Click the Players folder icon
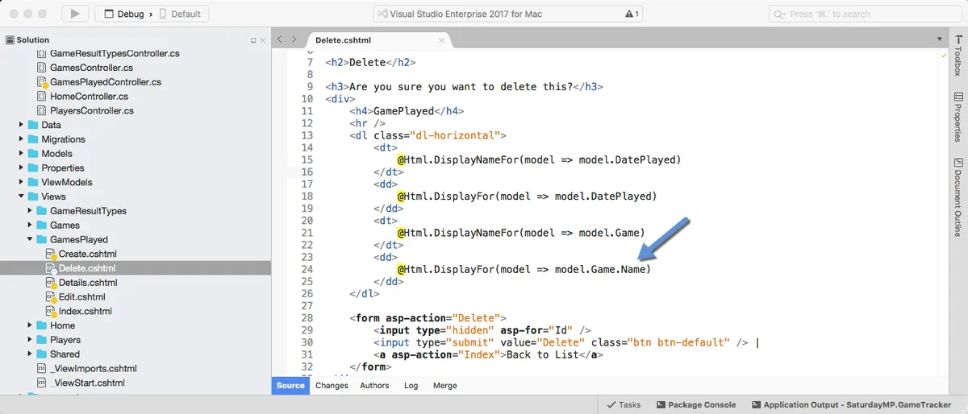Image resolution: width=968 pixels, height=414 pixels. point(42,340)
